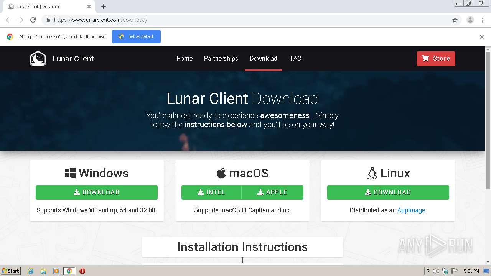The height and width of the screenshot is (276, 491).
Task: Bookmark this page with the star icon
Action: click(x=455, y=20)
